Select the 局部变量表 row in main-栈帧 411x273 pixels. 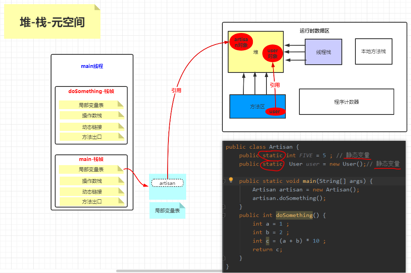(x=91, y=170)
